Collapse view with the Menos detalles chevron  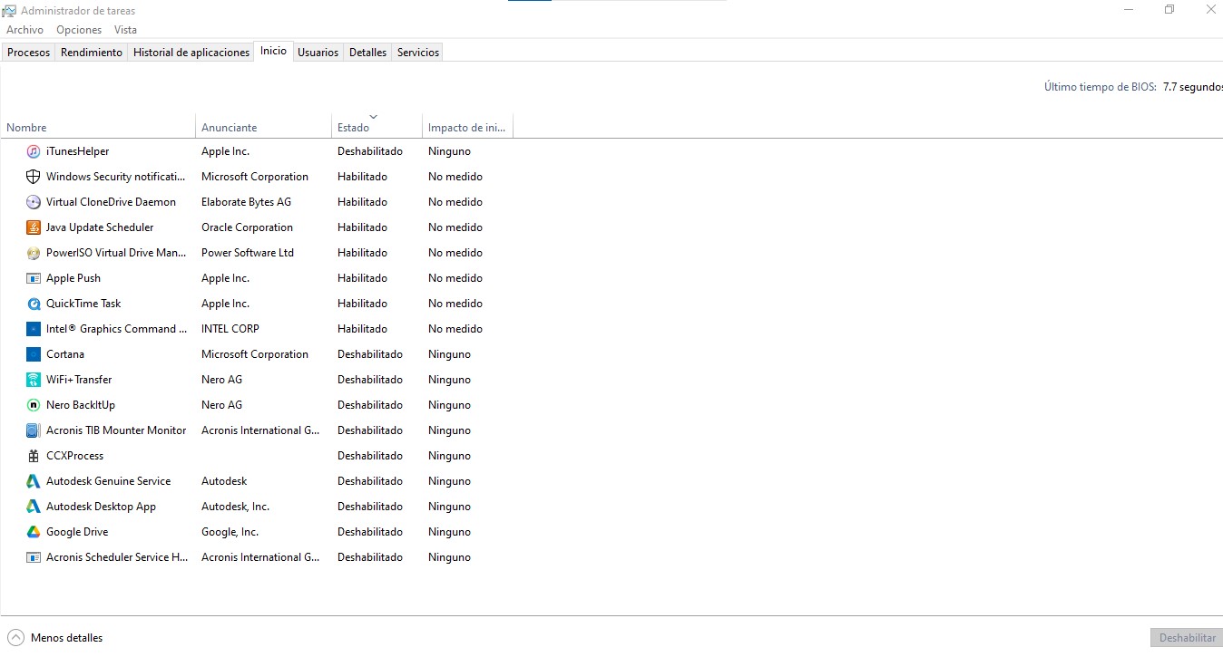click(x=15, y=637)
